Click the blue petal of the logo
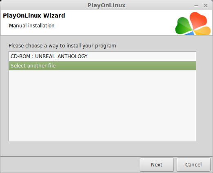213x173 pixels. 189,33
